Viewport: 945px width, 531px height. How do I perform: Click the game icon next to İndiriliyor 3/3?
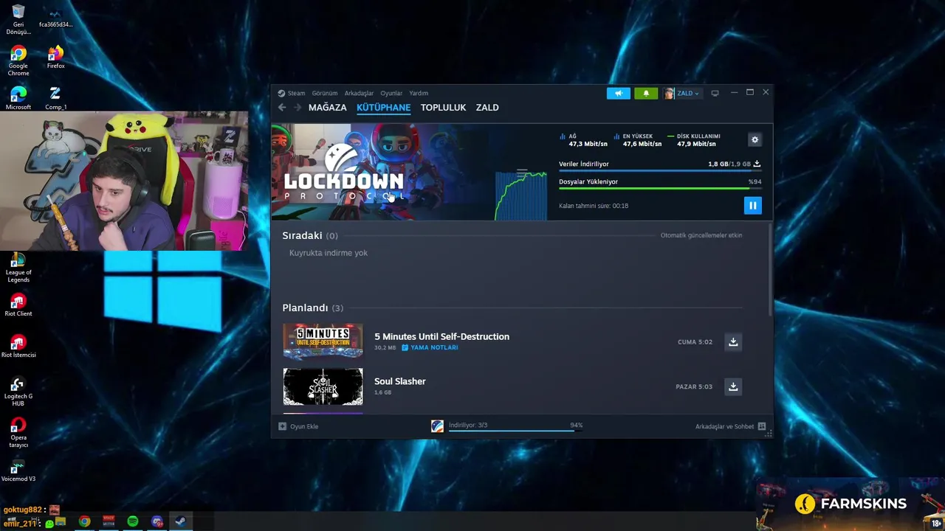pyautogui.click(x=437, y=426)
